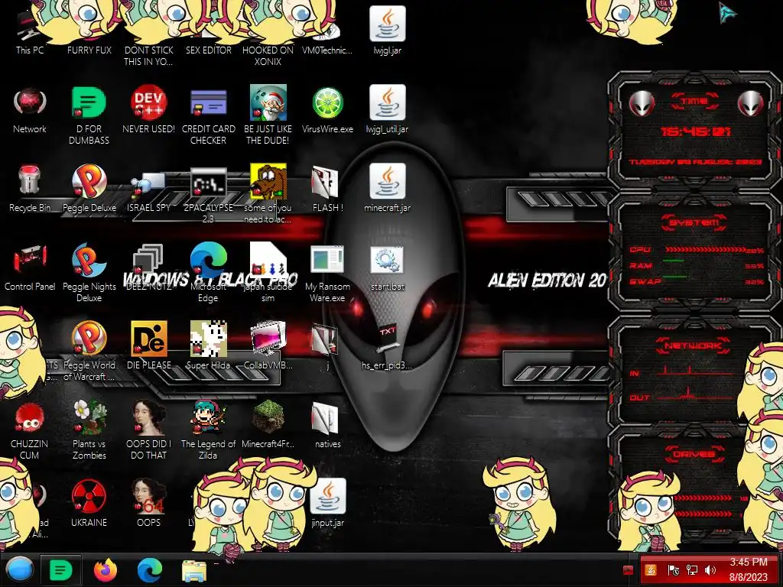
Task: Launch Edge from the taskbar
Action: (x=150, y=570)
